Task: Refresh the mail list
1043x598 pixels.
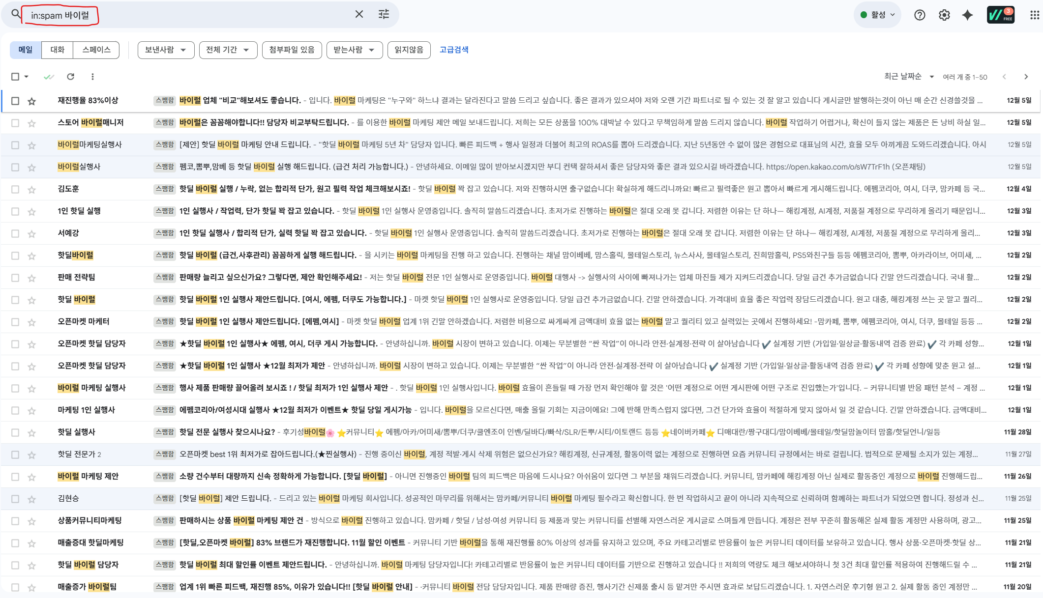Action: point(71,77)
